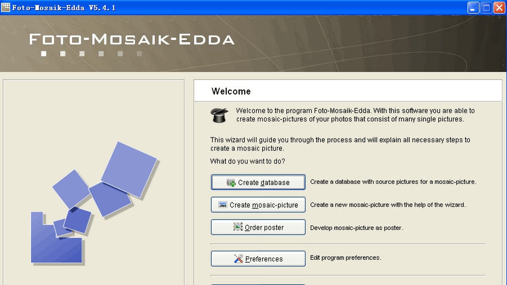Click the 'What do you want to do?' text
This screenshot has width=507, height=285.
pyautogui.click(x=248, y=161)
